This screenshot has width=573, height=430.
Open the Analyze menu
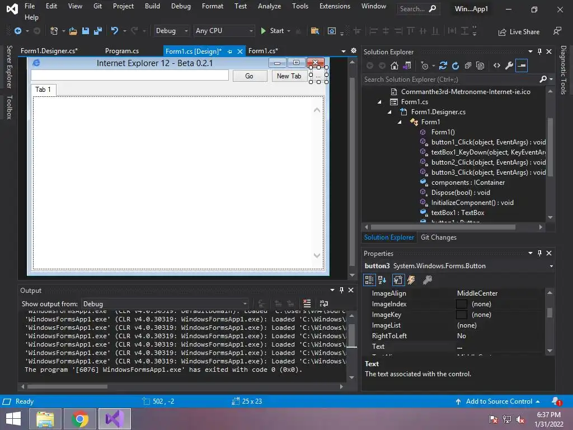[x=269, y=6]
